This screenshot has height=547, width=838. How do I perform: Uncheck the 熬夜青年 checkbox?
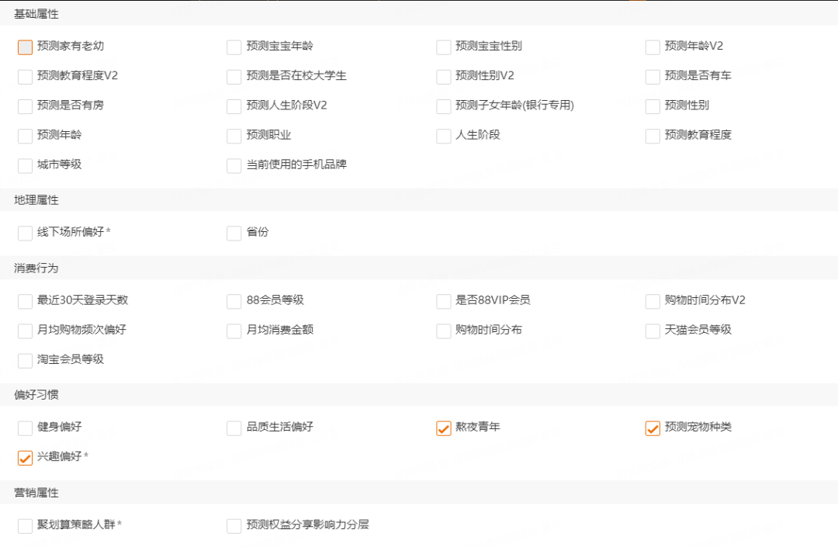443,428
